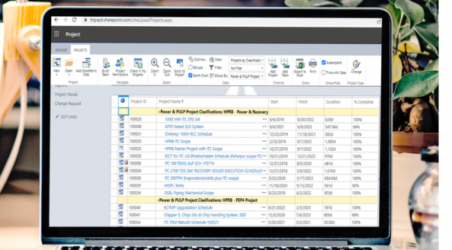The width and height of the screenshot is (452, 250).
Task: Click the View icon in Data group
Action: (212, 60)
